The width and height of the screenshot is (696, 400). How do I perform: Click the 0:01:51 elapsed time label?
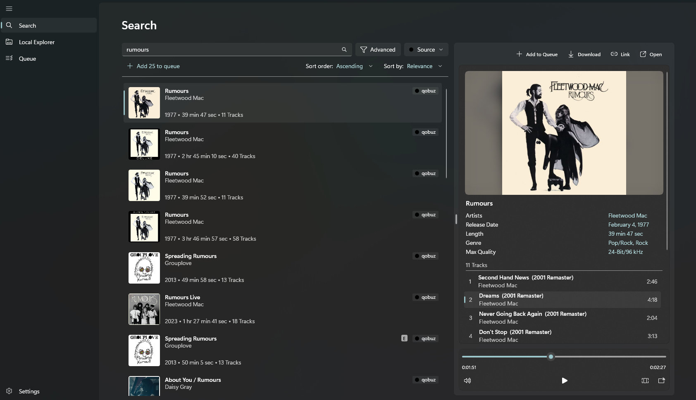click(469, 367)
